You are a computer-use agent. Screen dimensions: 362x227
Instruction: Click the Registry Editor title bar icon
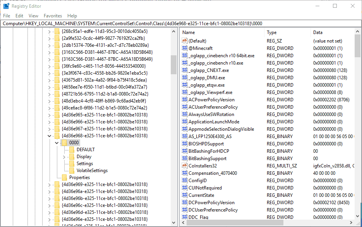5,6
